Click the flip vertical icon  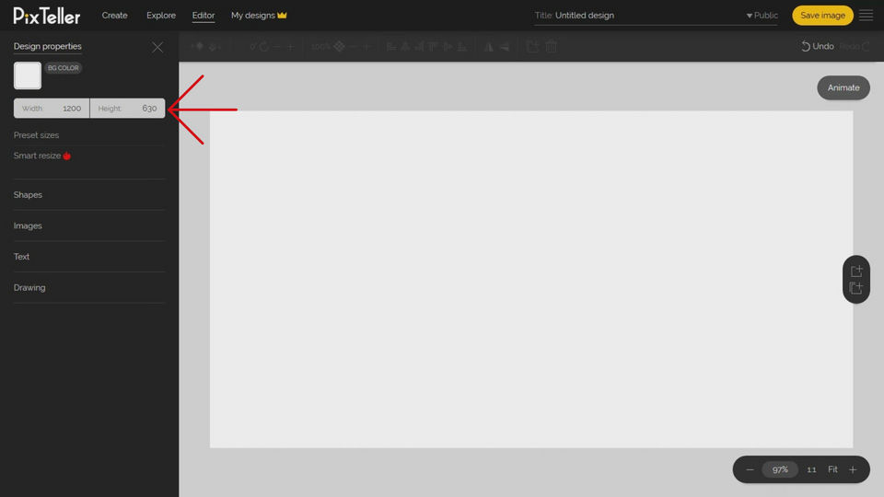pos(505,47)
